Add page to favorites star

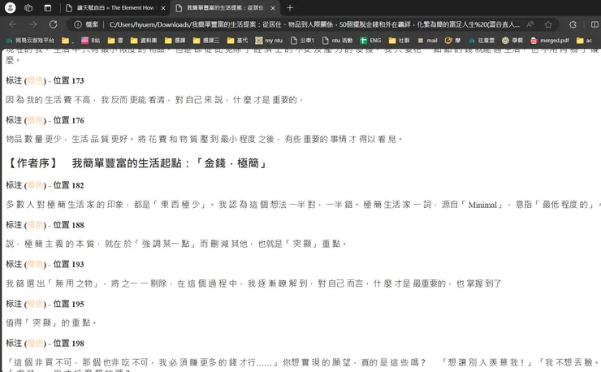(548, 24)
